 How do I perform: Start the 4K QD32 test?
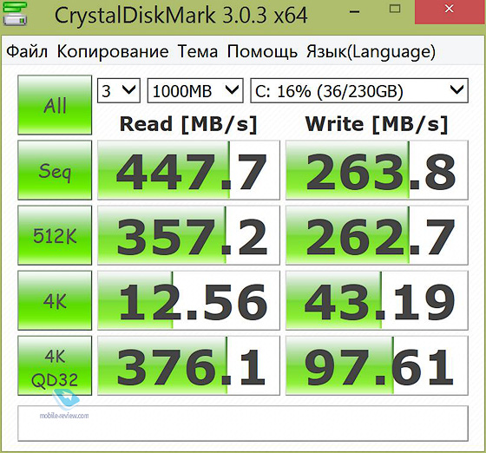[x=55, y=365]
